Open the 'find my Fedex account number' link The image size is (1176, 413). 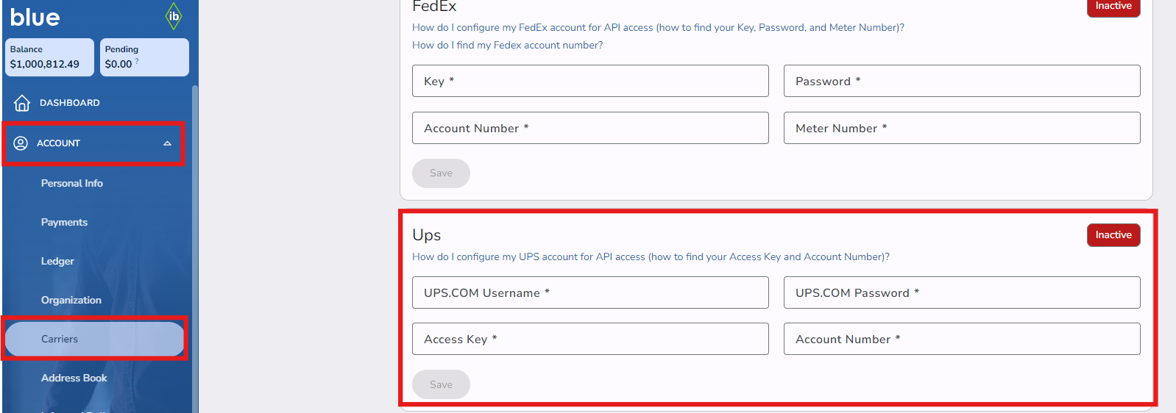507,45
